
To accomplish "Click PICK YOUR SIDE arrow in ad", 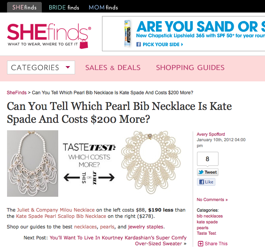I will coord(182,45).
